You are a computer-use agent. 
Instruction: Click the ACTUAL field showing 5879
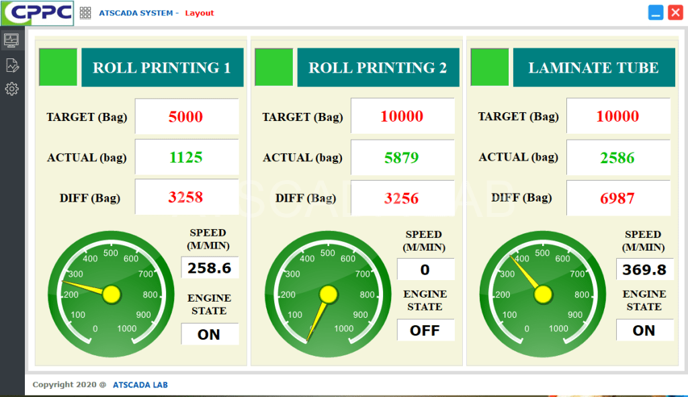[402, 157]
